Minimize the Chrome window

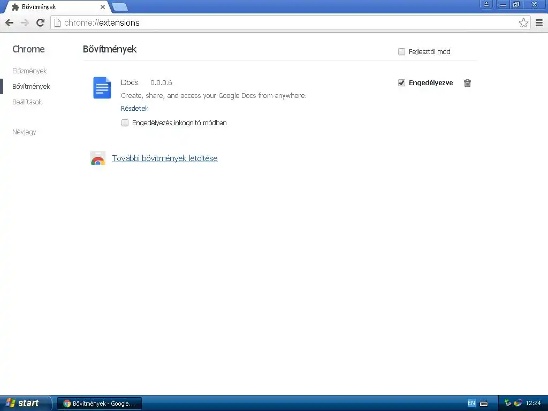point(503,4)
